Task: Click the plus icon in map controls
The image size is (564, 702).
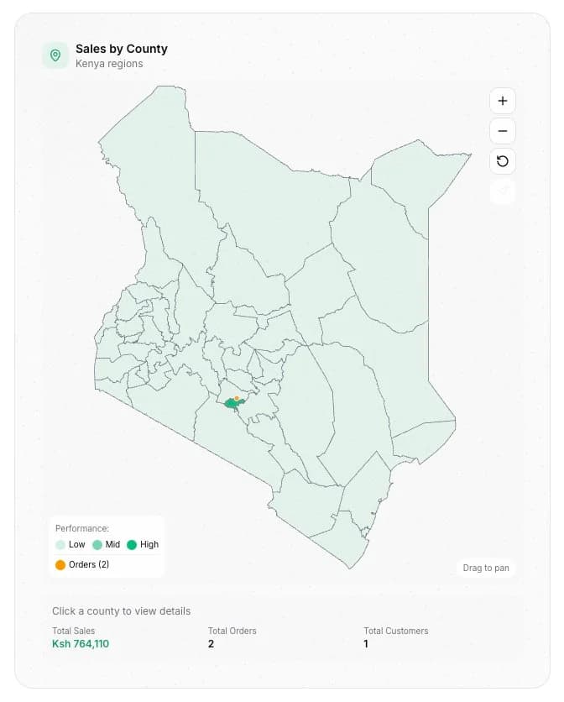Action: tap(502, 100)
